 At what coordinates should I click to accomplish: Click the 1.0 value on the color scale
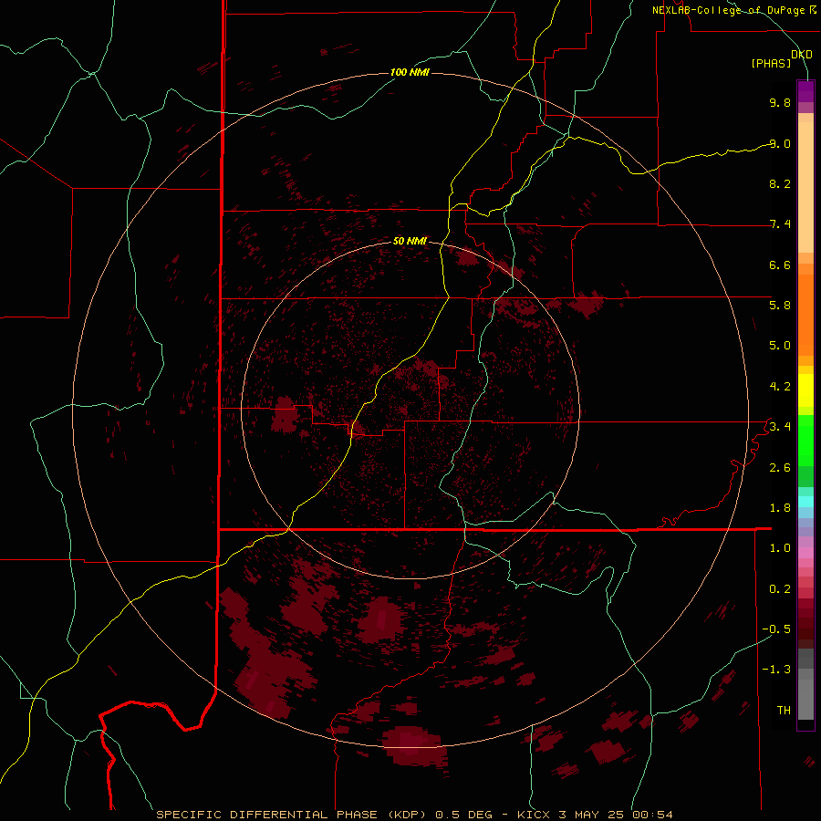coord(780,548)
